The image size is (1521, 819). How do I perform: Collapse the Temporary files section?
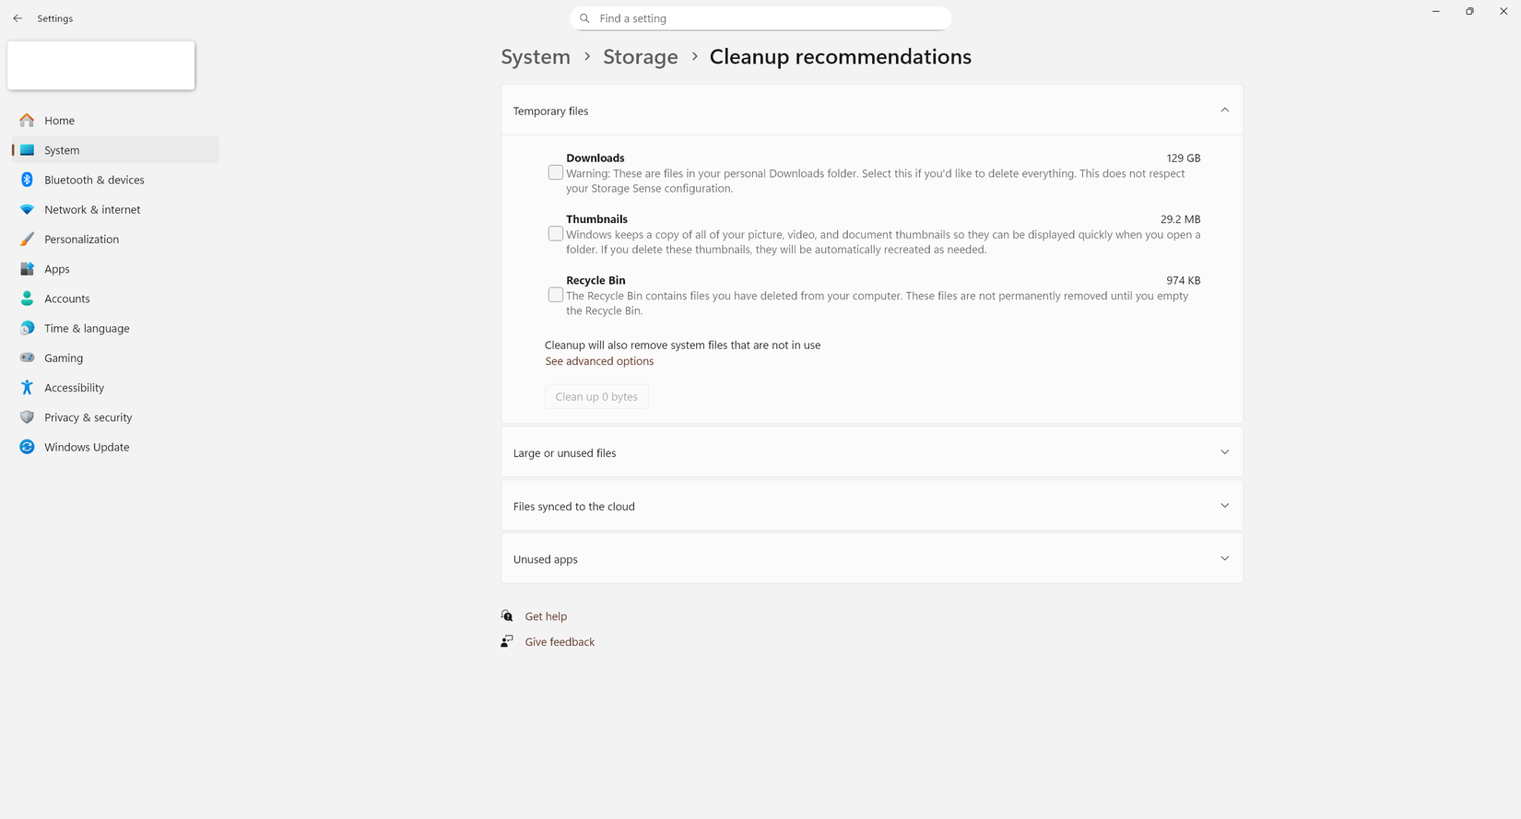(1224, 111)
